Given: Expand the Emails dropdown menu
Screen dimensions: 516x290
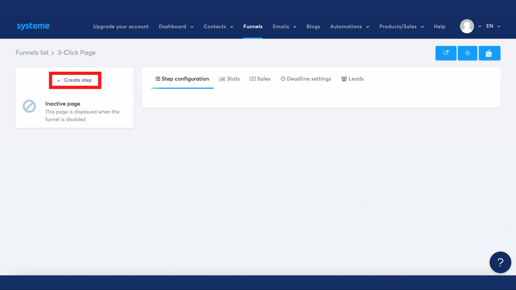Looking at the screenshot, I should click(284, 27).
